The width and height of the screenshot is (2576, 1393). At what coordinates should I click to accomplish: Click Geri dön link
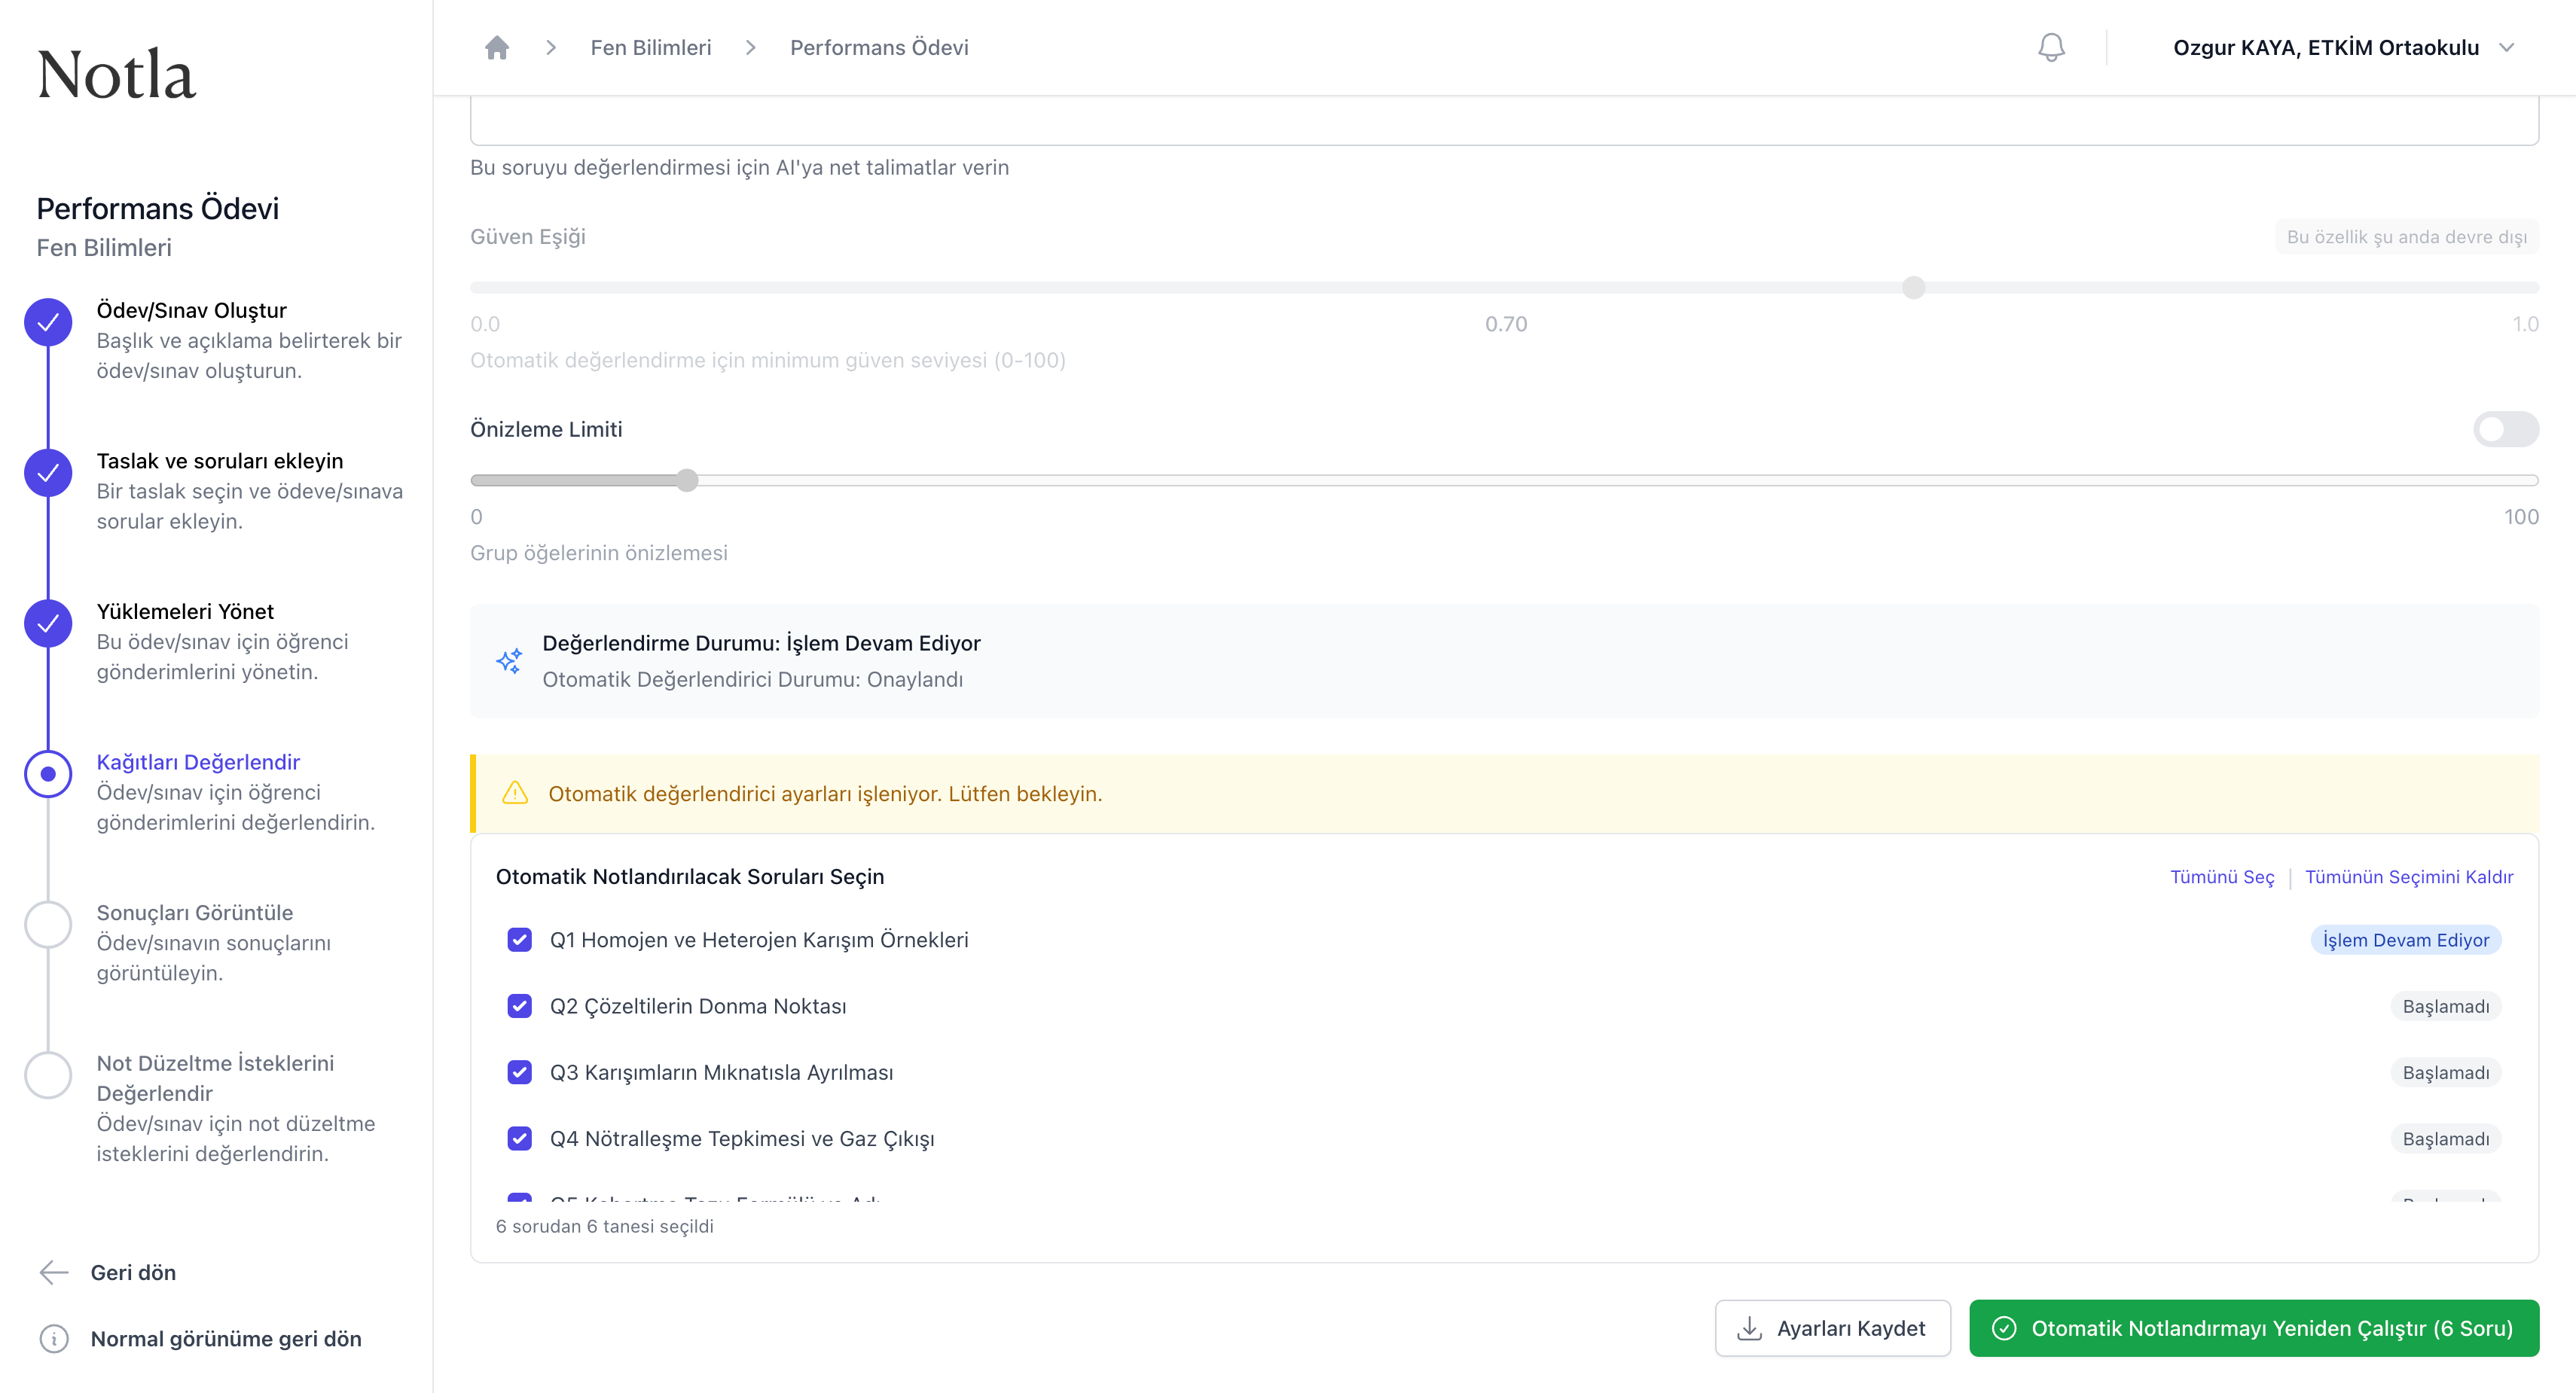(x=133, y=1272)
